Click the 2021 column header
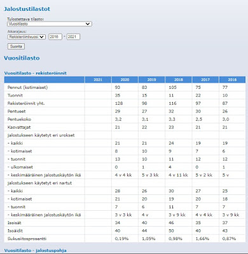 tap(98, 79)
